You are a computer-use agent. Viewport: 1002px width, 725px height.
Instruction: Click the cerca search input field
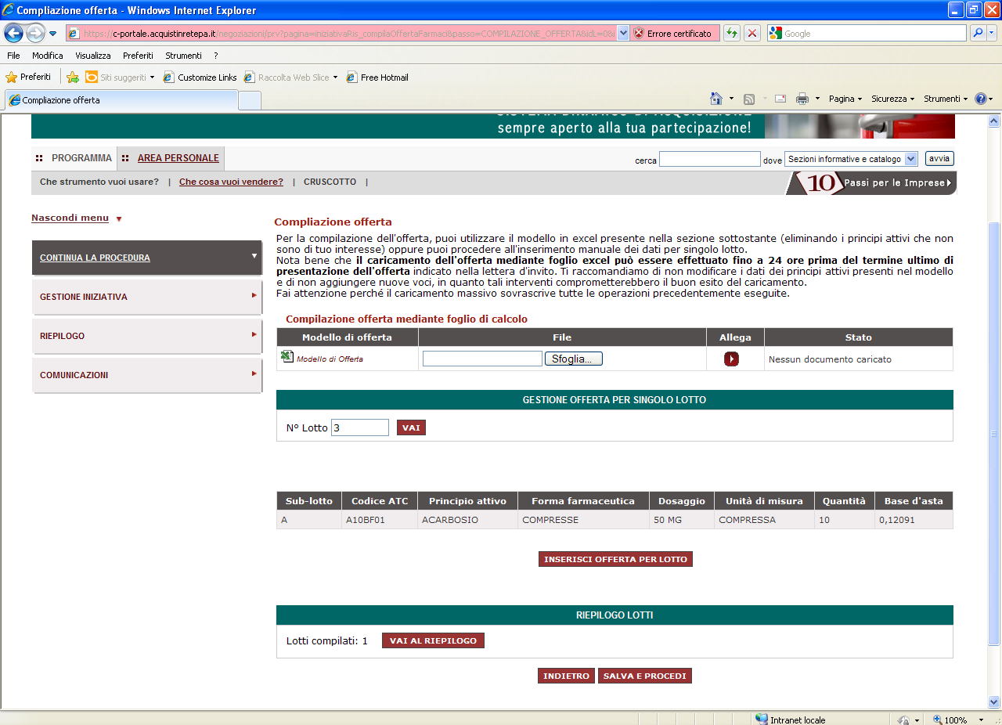pyautogui.click(x=709, y=159)
